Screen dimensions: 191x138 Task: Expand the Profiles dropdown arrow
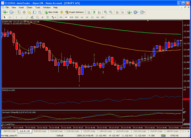point(13,12)
